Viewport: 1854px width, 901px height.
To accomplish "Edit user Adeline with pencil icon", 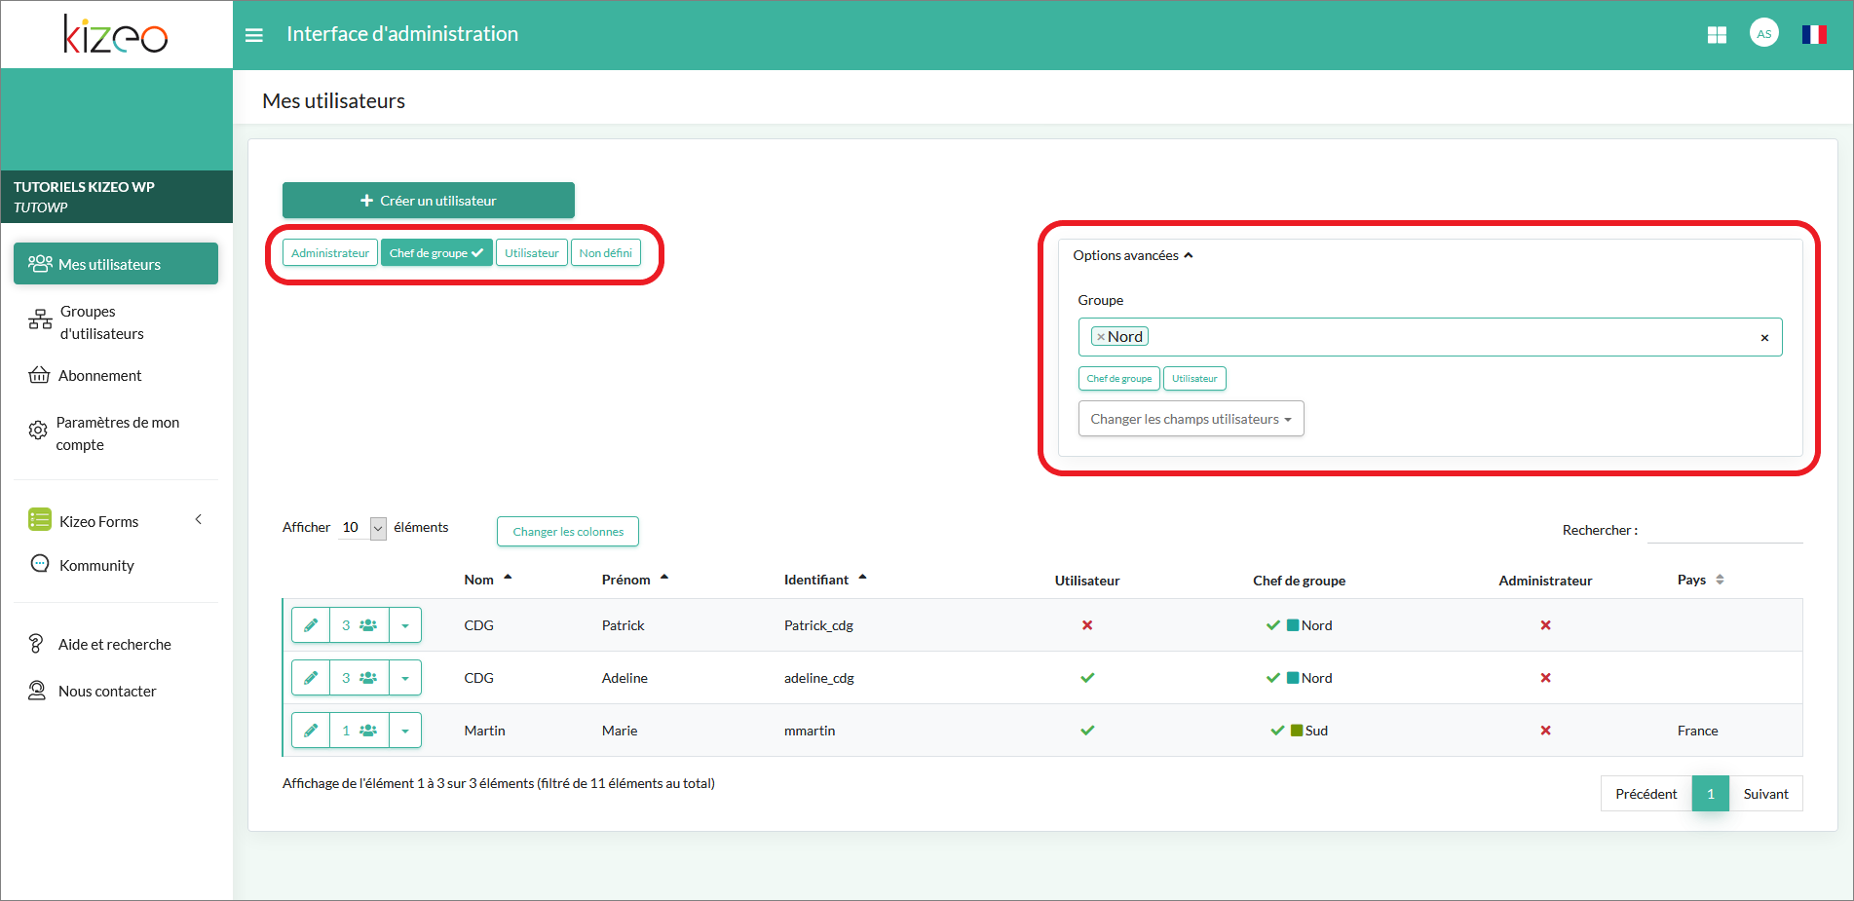I will (311, 678).
